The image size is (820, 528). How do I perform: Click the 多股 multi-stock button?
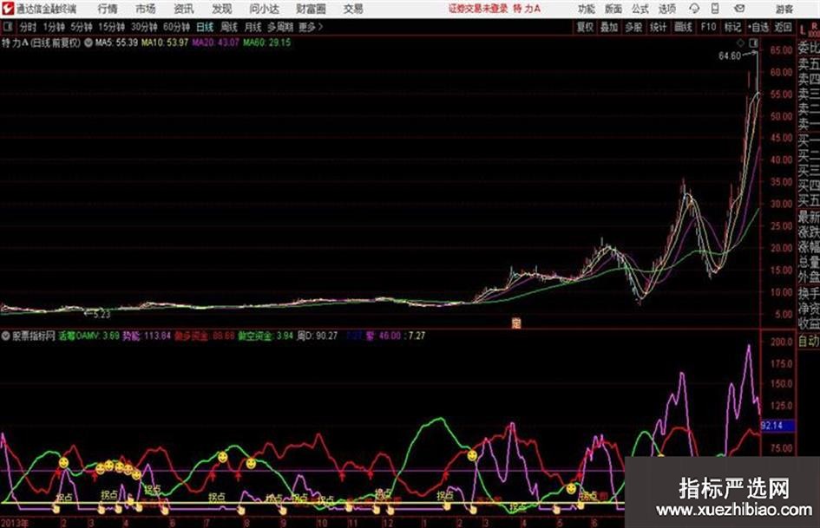point(633,27)
